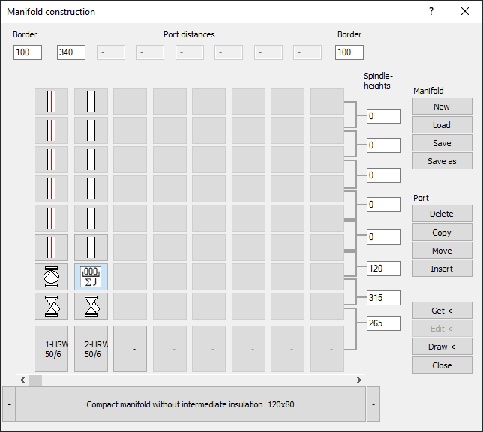Copy the selected port
Image resolution: width=483 pixels, height=432 pixels.
pyautogui.click(x=442, y=232)
